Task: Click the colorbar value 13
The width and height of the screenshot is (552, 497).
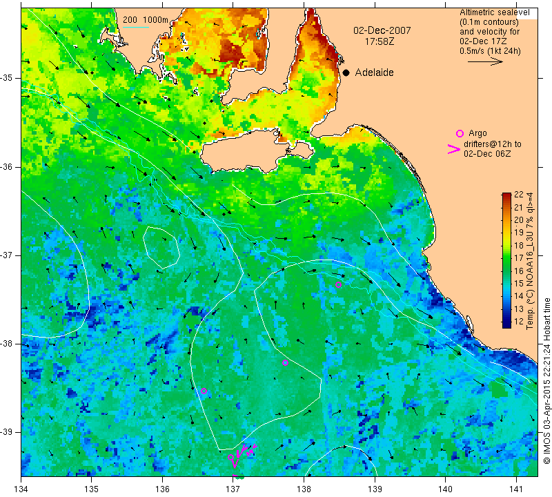Action: 519,309
